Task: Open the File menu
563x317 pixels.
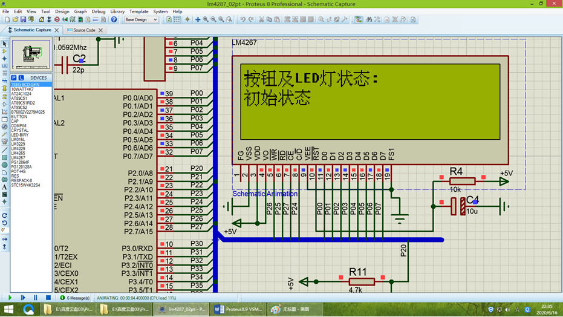Action: (6, 11)
